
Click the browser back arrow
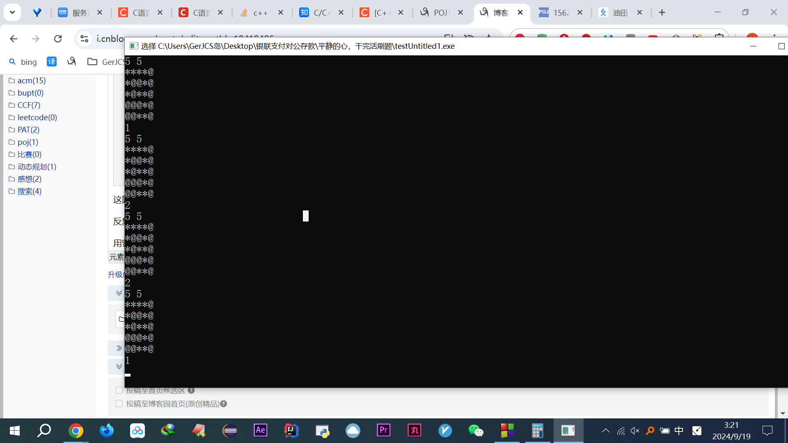(x=14, y=39)
